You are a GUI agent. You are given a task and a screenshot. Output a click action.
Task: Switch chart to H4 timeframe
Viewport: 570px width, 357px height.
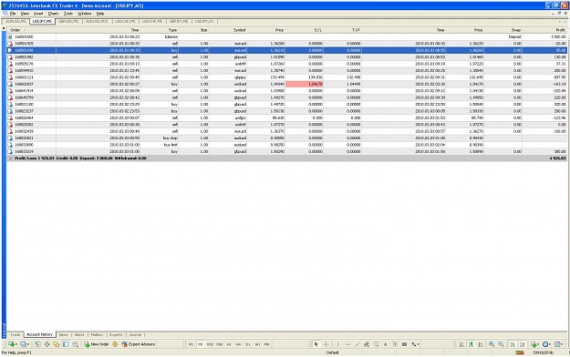pos(238,344)
